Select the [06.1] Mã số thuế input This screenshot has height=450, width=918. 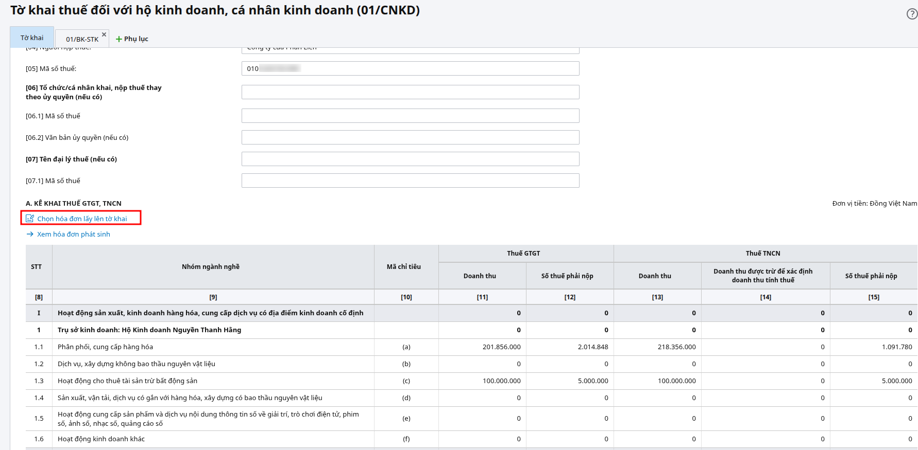(x=410, y=116)
